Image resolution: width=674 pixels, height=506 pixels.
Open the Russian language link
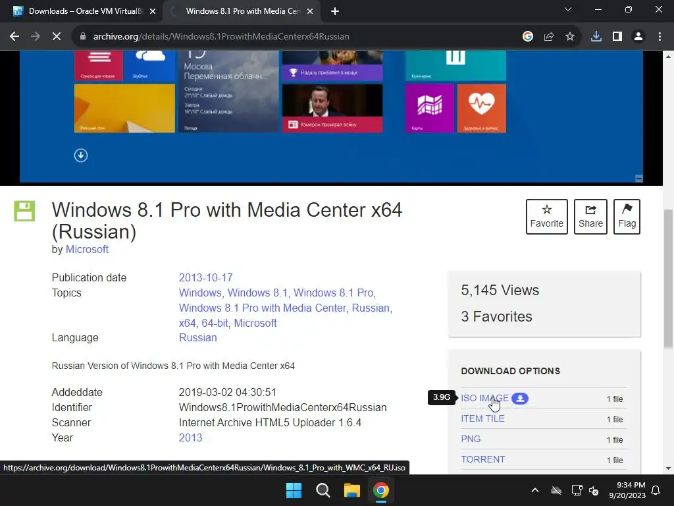[197, 338]
